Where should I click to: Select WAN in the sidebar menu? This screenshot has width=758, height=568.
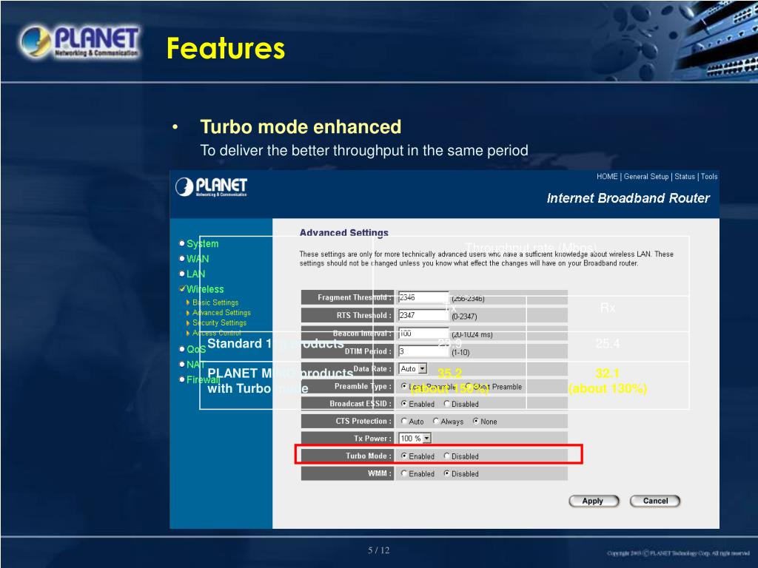(197, 258)
